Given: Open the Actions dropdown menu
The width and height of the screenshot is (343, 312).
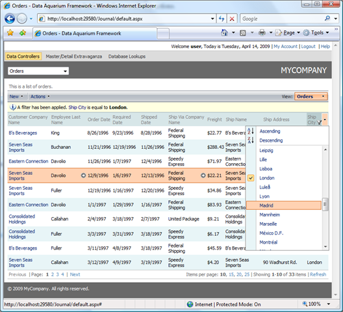Looking at the screenshot, I should (x=40, y=97).
